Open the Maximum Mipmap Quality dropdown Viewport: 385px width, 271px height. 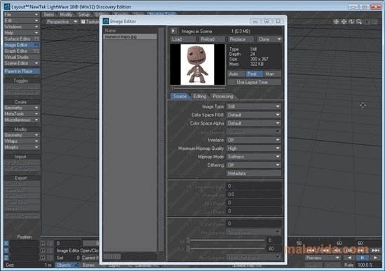point(254,148)
